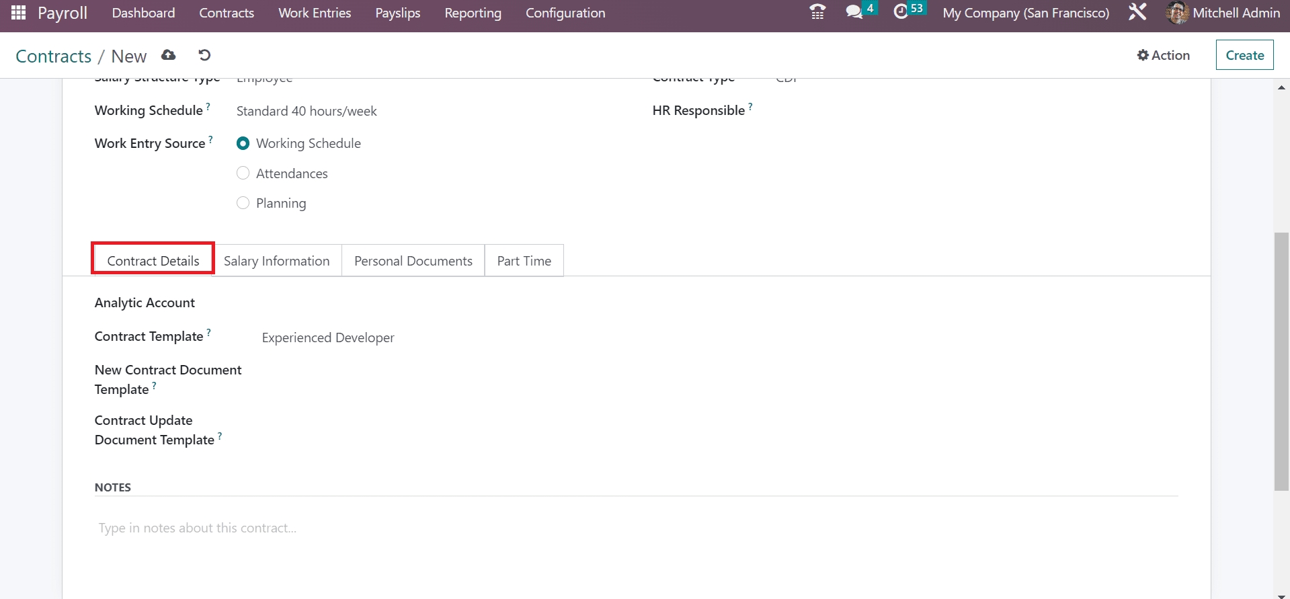Open the VoIP phone icon
Image resolution: width=1290 pixels, height=599 pixels.
point(817,12)
